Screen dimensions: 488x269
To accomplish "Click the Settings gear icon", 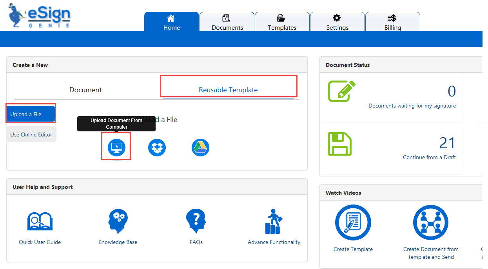I will tap(337, 18).
